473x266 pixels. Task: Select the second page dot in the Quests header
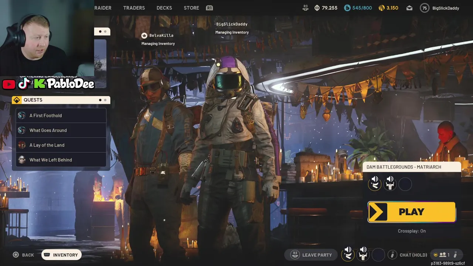[x=105, y=100]
